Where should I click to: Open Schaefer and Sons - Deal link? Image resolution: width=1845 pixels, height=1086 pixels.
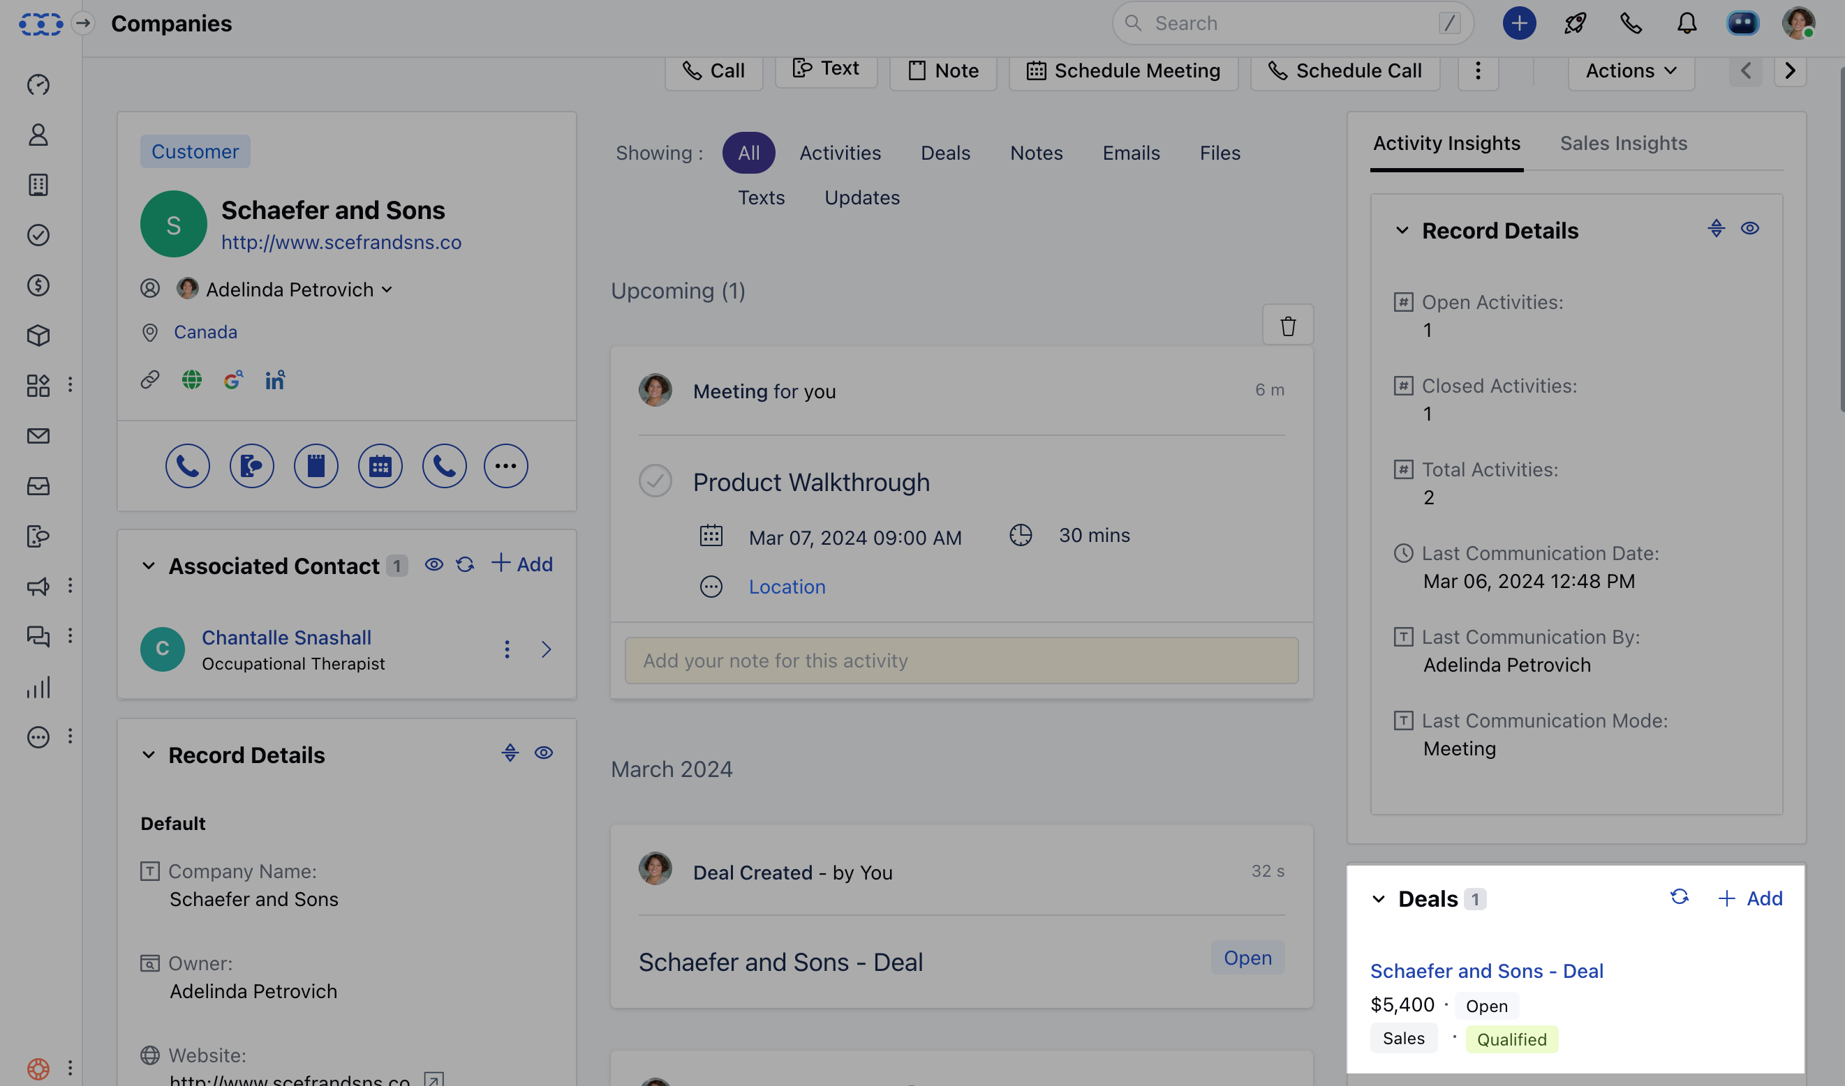coord(1487,971)
